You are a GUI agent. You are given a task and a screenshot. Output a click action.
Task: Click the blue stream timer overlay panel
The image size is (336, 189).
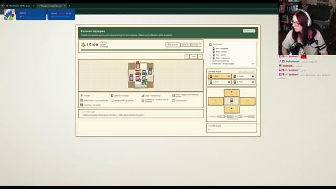click(61, 14)
